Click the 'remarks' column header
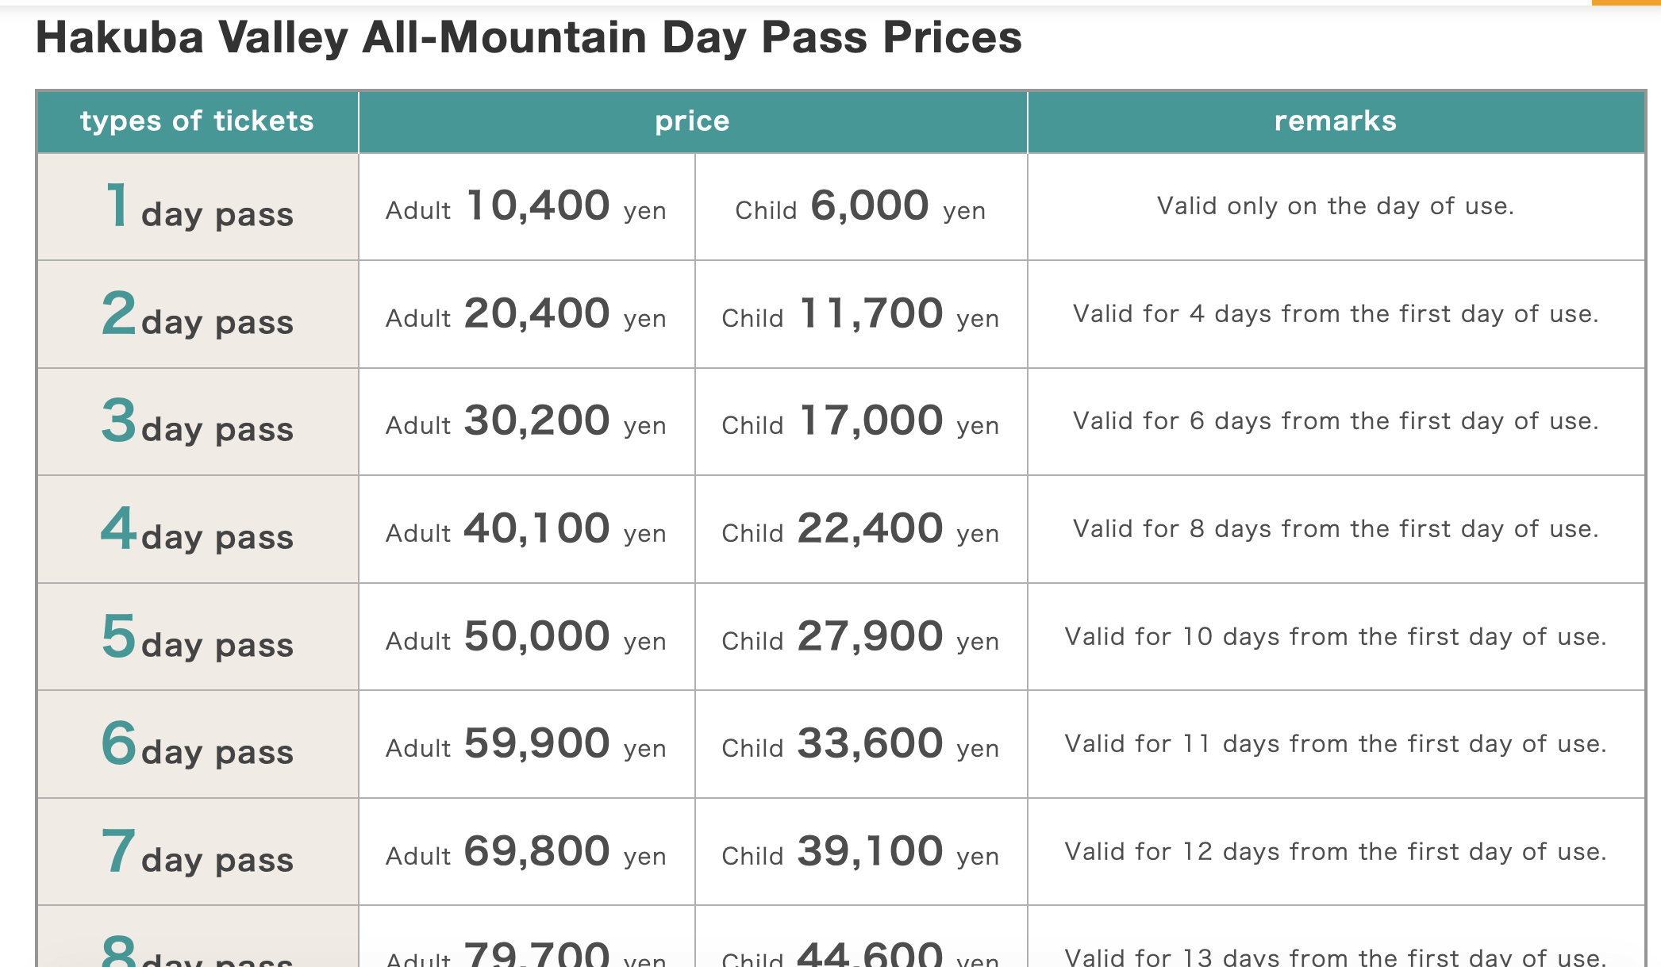 point(1335,121)
